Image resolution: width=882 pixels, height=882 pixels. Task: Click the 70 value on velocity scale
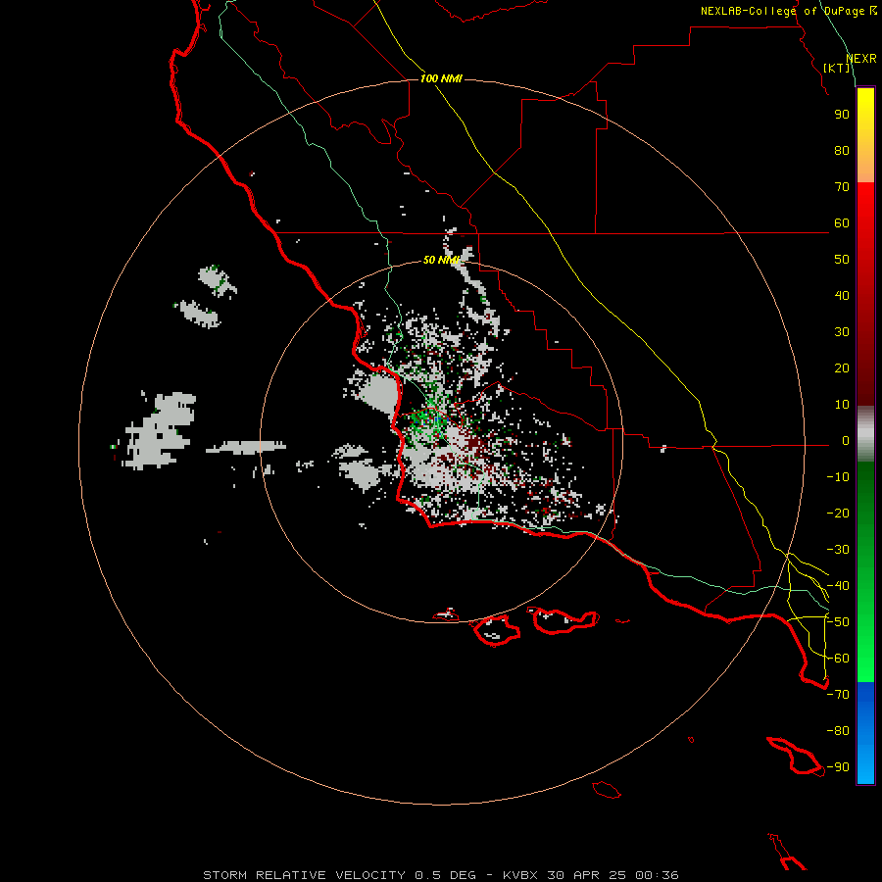click(x=842, y=187)
